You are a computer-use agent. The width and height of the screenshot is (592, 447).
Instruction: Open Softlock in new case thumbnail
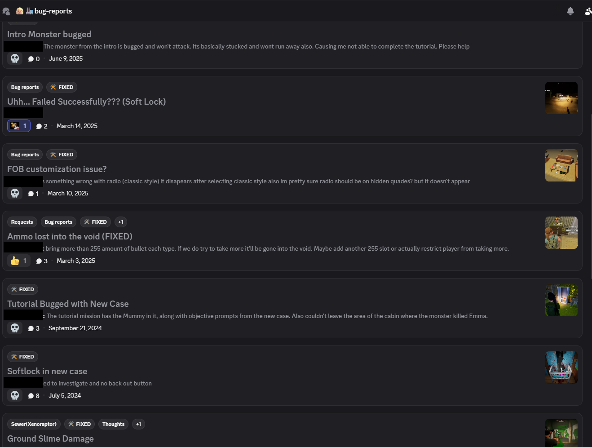tap(561, 367)
